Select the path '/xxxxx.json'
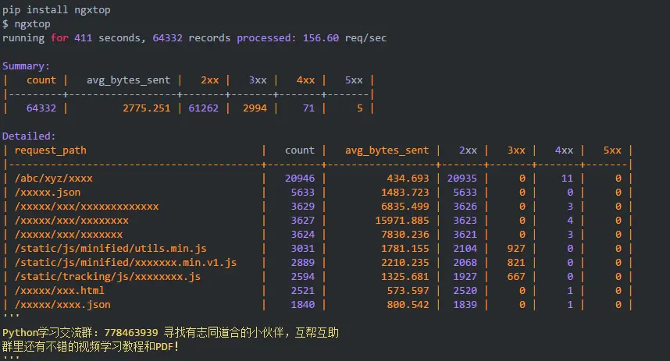The width and height of the screenshot is (670, 361). tap(48, 193)
